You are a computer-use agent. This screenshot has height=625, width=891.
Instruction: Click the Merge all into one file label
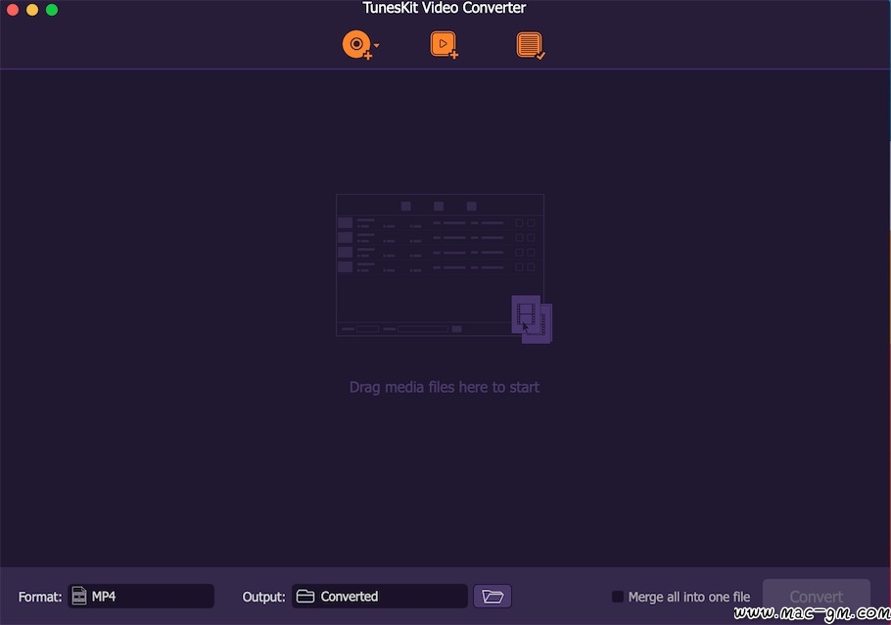pos(688,597)
